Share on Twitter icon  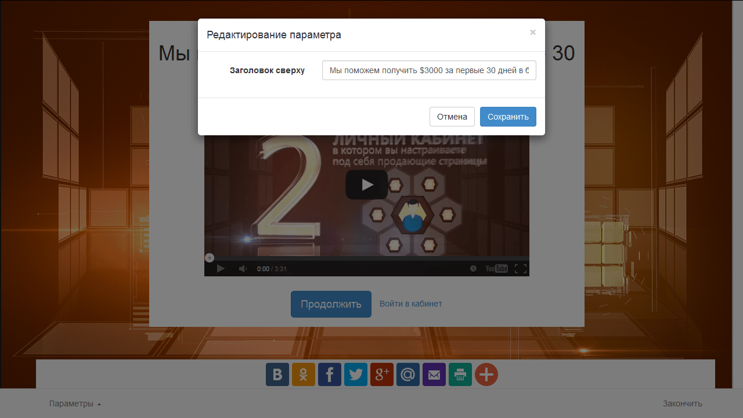356,375
